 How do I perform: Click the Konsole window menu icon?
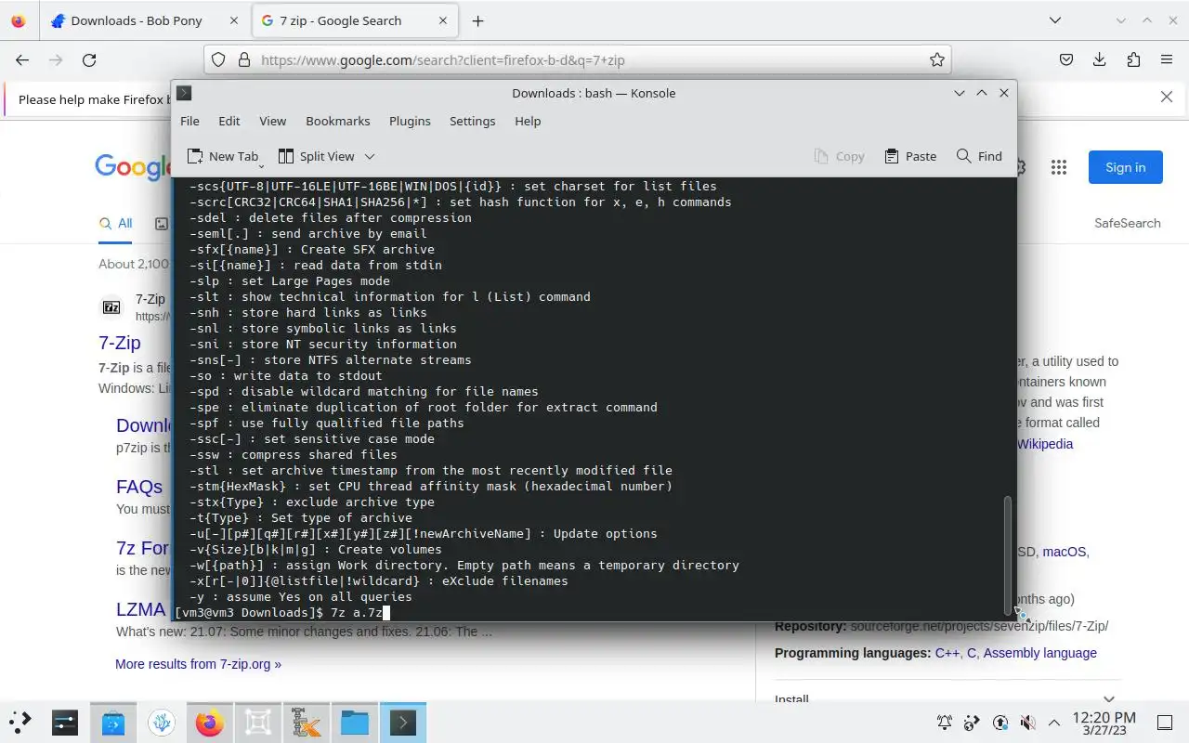pyautogui.click(x=184, y=93)
